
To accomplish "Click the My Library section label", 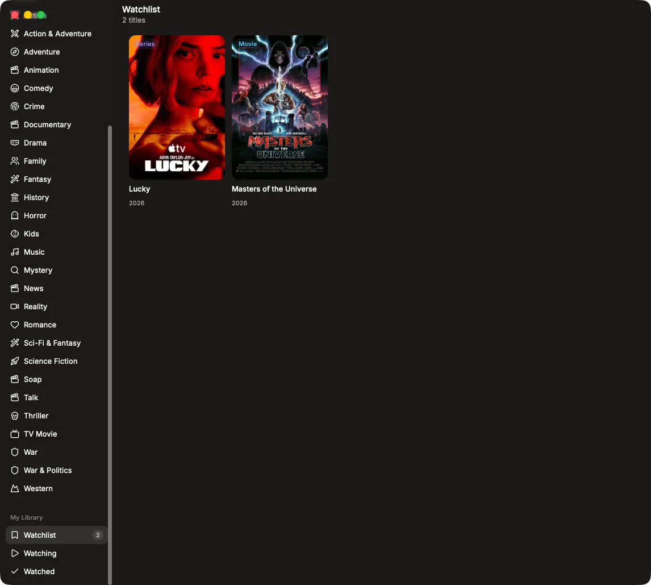I will coord(27,517).
